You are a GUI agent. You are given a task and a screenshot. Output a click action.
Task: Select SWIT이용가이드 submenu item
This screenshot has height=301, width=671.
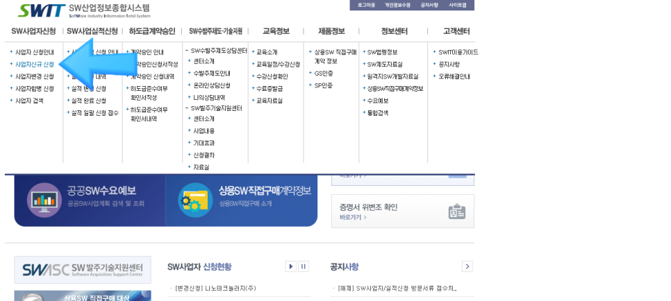click(x=458, y=52)
